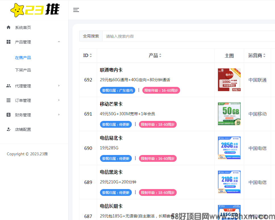Screen dimensions: 275x220
Task: Click the 电信长期卡 product title
Action: click(111, 206)
